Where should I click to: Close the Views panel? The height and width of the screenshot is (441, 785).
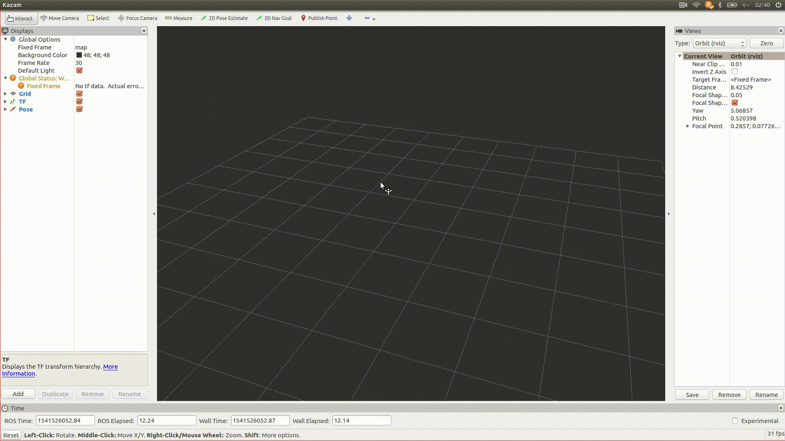coord(781,31)
